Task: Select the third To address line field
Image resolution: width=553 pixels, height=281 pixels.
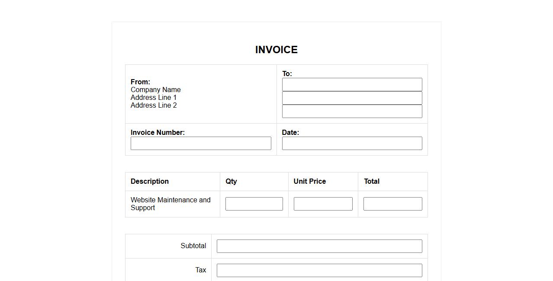Action: (352, 111)
